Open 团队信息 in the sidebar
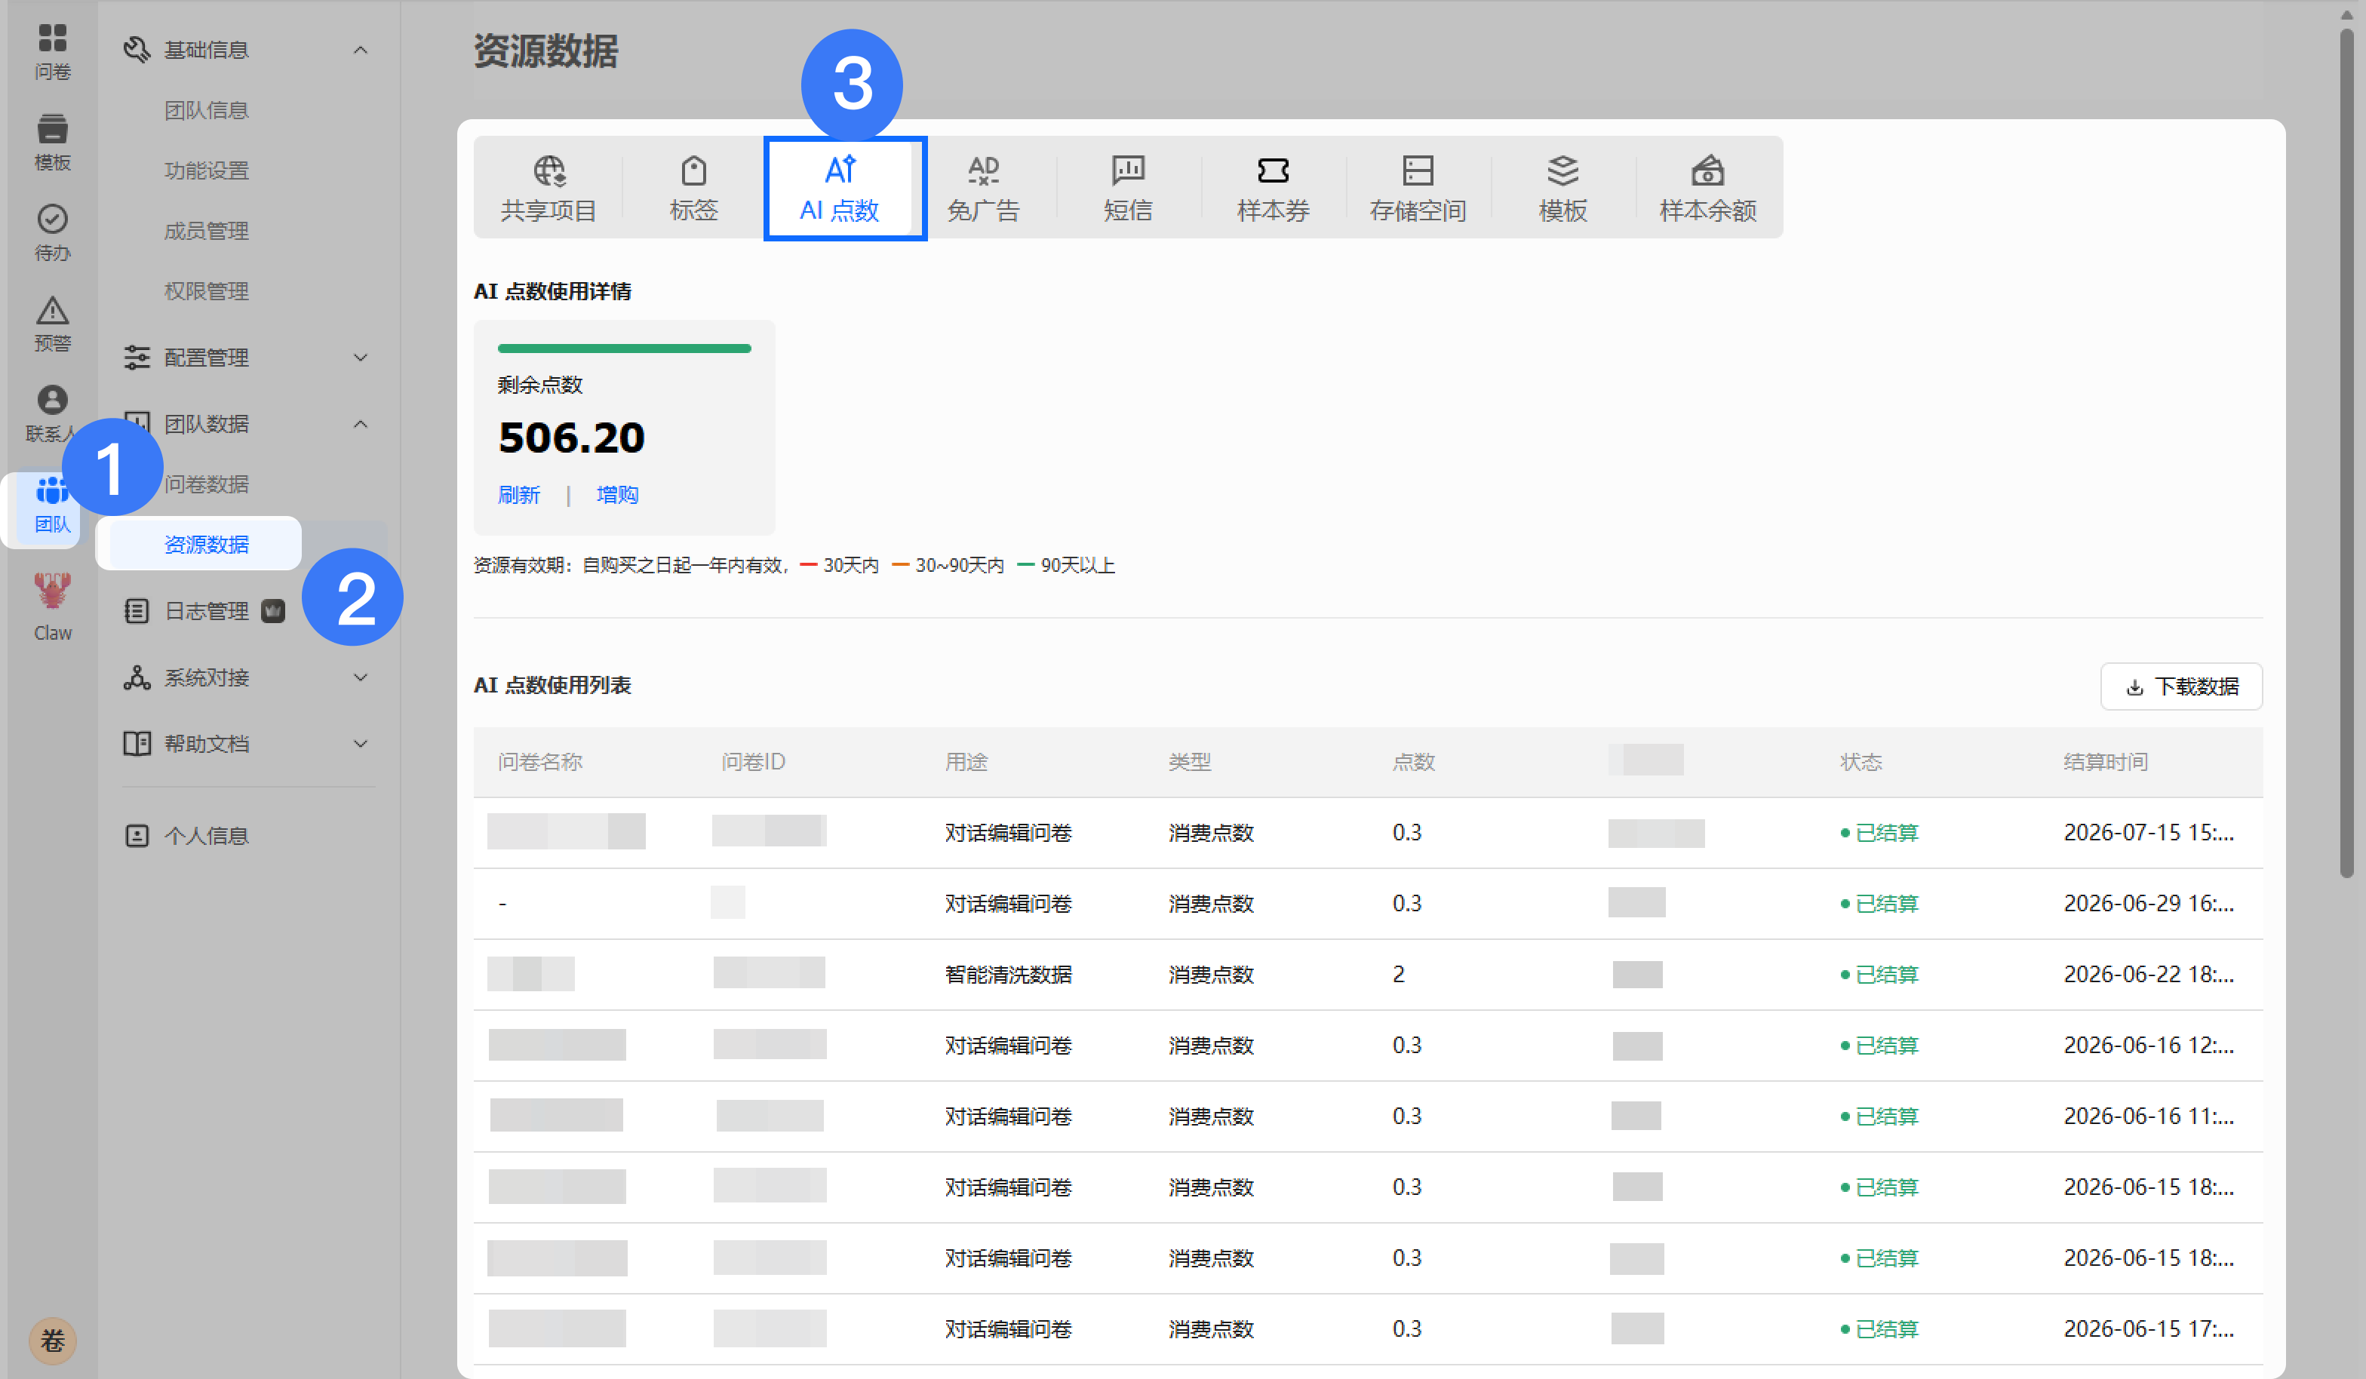The image size is (2366, 1379). coord(207,111)
